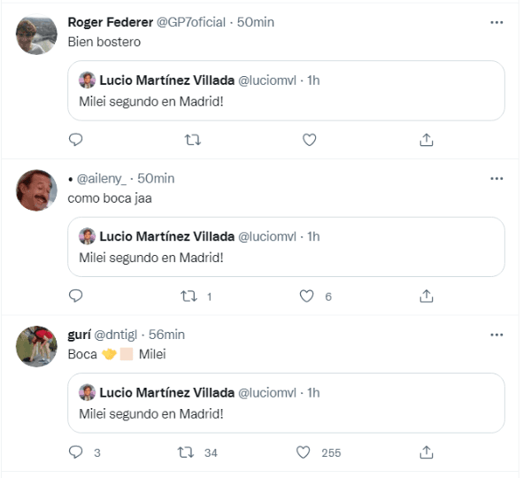Click the @aileny_ profile avatar
The image size is (531, 478).
[x=36, y=189]
